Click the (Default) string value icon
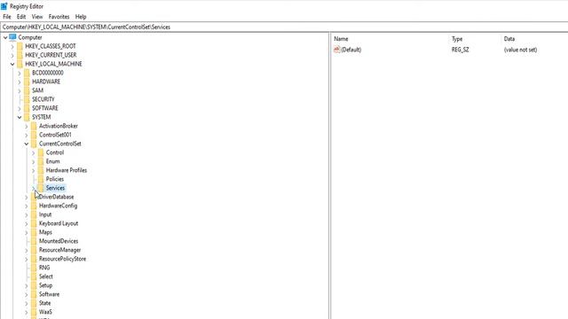Viewport: 568px width, 319px height. click(337, 50)
